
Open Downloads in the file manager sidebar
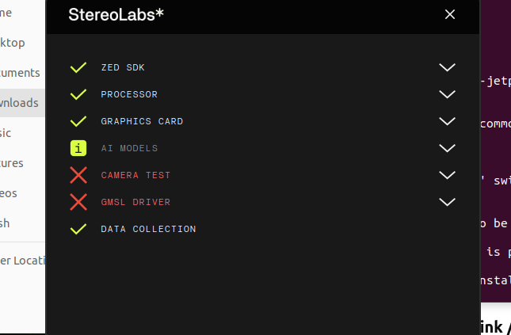pyautogui.click(x=19, y=102)
